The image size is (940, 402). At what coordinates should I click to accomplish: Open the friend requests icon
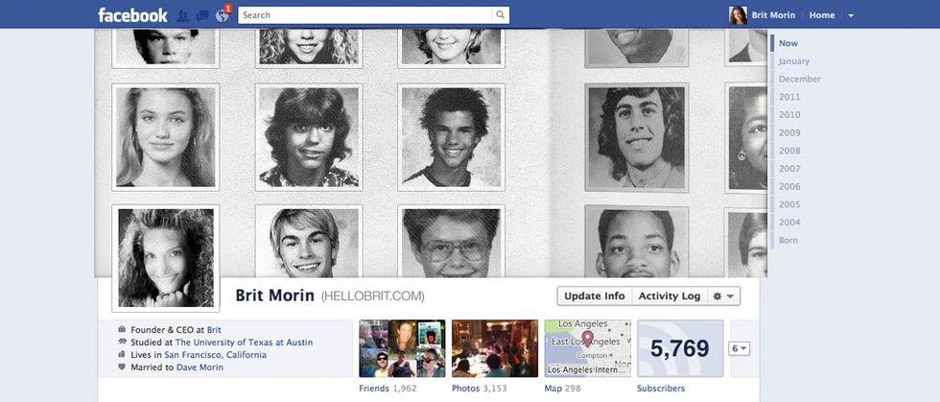point(183,15)
